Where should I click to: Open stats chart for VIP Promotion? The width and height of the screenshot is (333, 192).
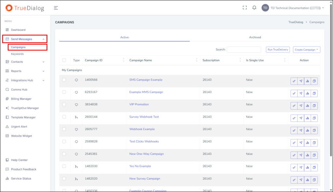[308, 106]
